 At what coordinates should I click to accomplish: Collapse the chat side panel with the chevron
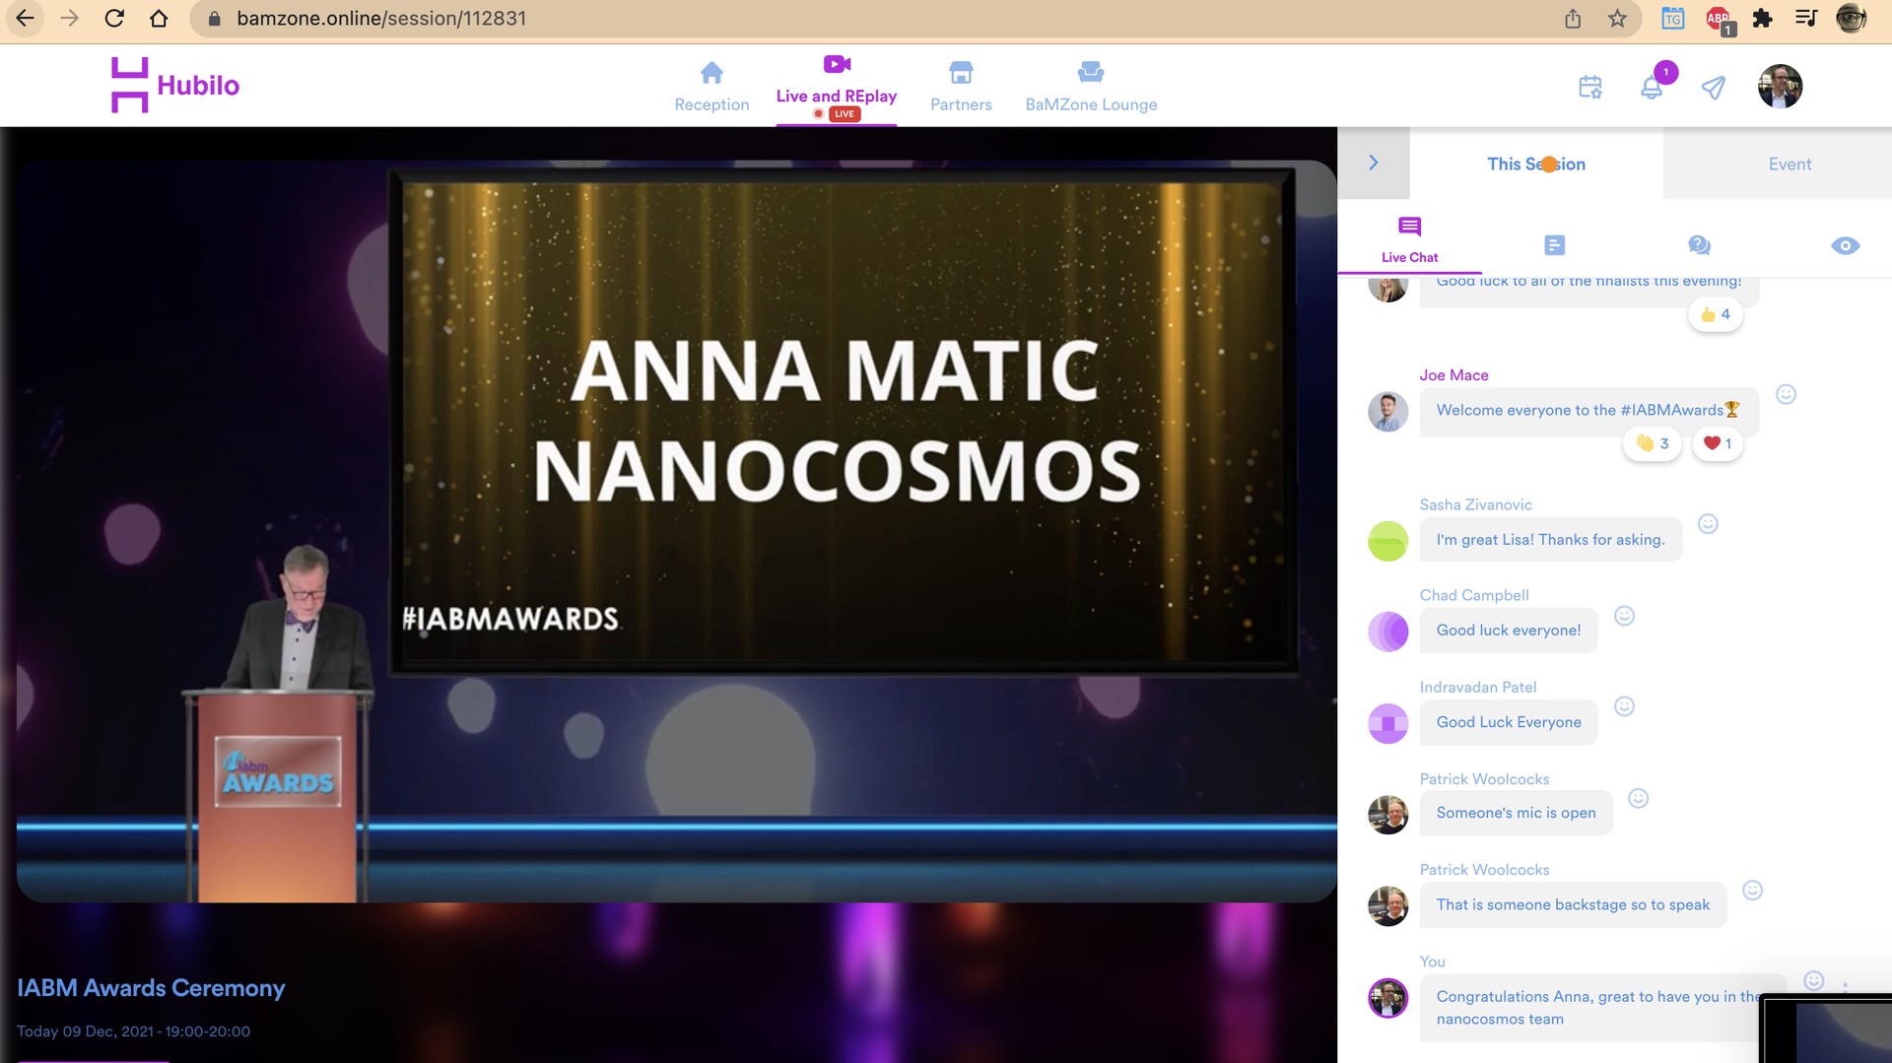[x=1374, y=164]
